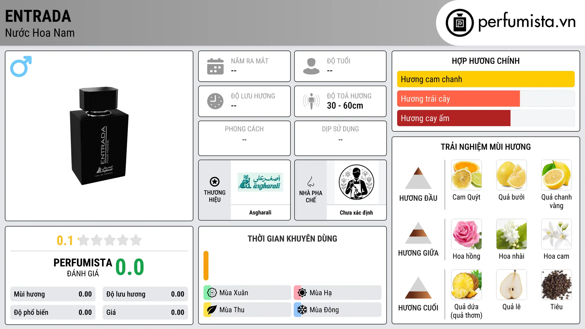The width and height of the screenshot is (585, 329).
Task: Click the green 0.0 Perfumista score
Action: coord(130,267)
